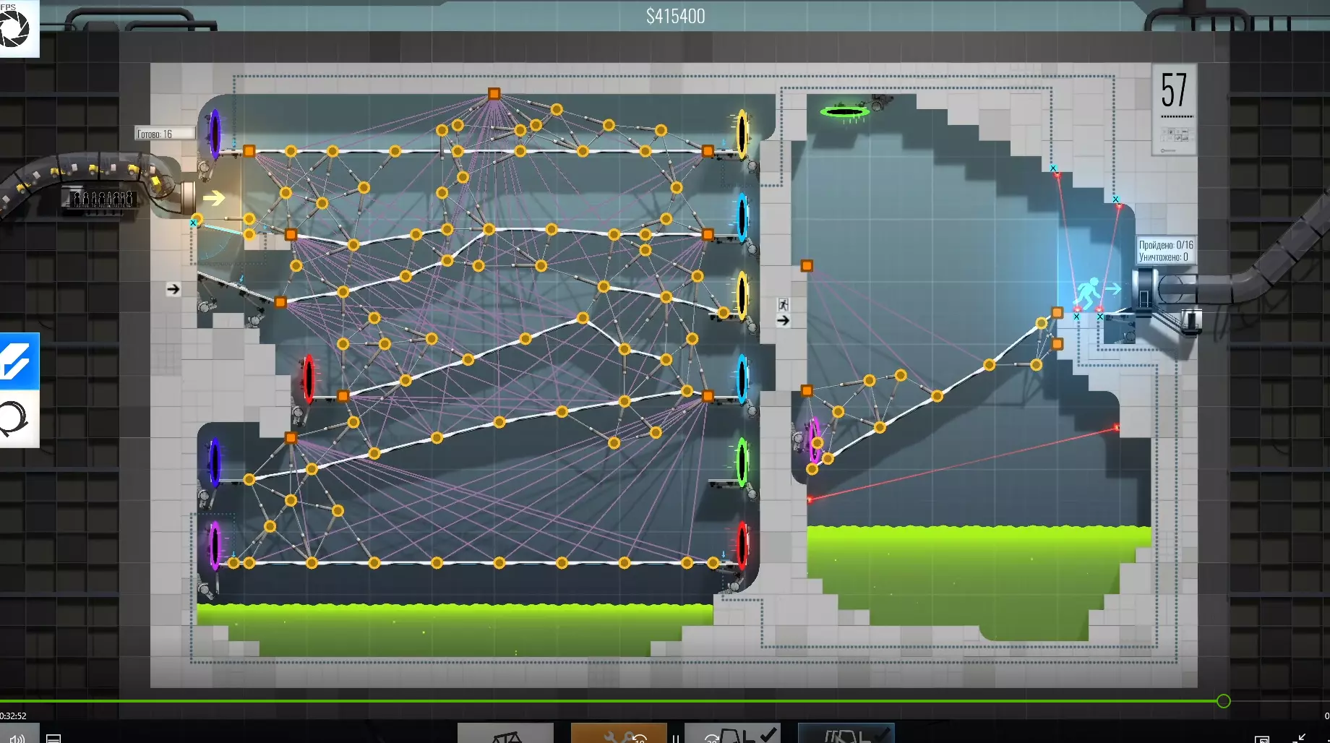Click the glowing entrance arrow by the pipe
This screenshot has height=743, width=1330.
pyautogui.click(x=214, y=197)
